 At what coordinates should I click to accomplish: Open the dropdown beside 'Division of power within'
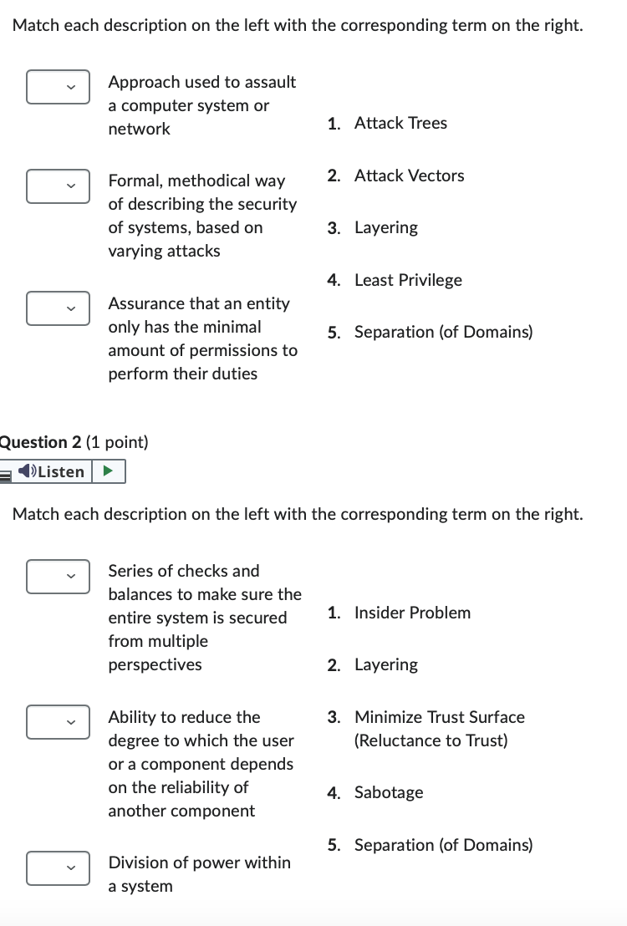[x=58, y=868]
